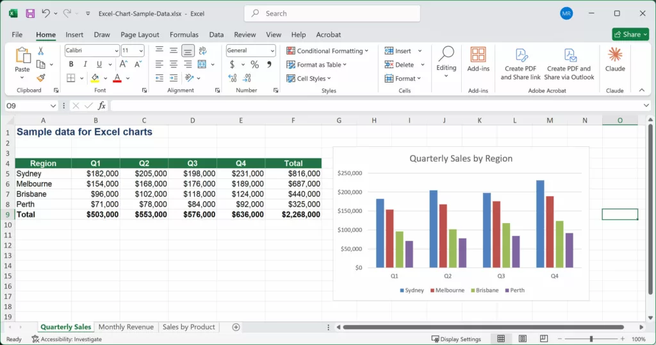Screen dimensions: 656x345
Task: Click Decrease Font Size icon
Action: [138, 64]
